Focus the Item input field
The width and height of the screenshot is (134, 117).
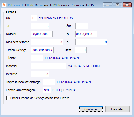pyautogui.click(x=81, y=50)
